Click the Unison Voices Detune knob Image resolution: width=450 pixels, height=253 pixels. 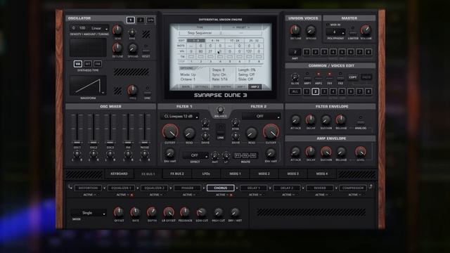pyautogui.click(x=295, y=30)
